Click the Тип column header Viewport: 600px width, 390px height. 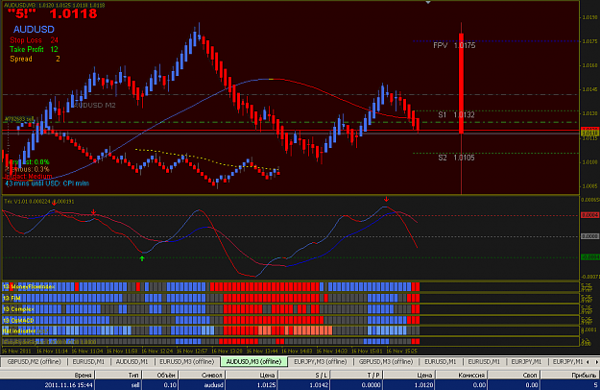[118, 375]
